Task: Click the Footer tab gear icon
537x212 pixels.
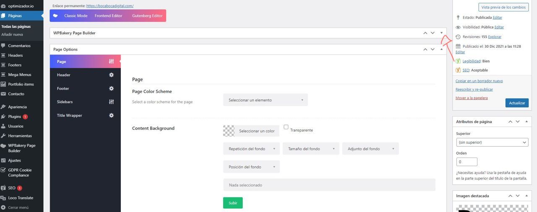Action: (111, 88)
